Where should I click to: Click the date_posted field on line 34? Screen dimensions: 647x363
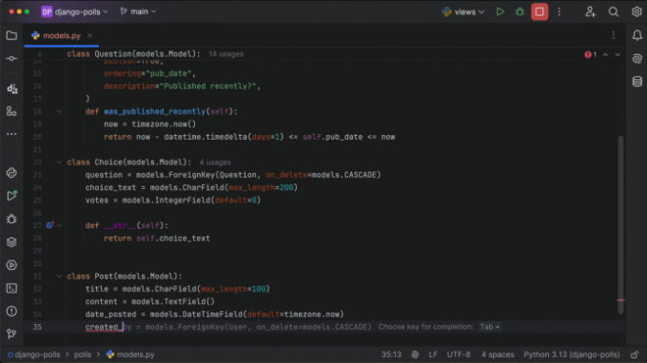110,315
